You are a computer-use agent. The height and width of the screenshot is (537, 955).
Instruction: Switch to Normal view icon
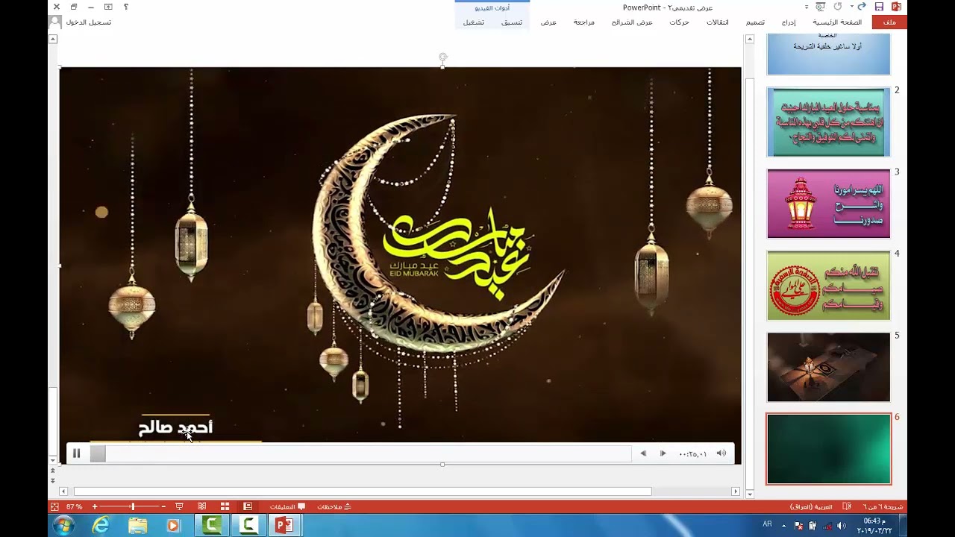point(248,507)
